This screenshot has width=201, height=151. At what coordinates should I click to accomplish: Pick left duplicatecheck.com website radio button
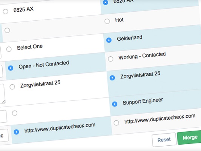click(x=17, y=132)
